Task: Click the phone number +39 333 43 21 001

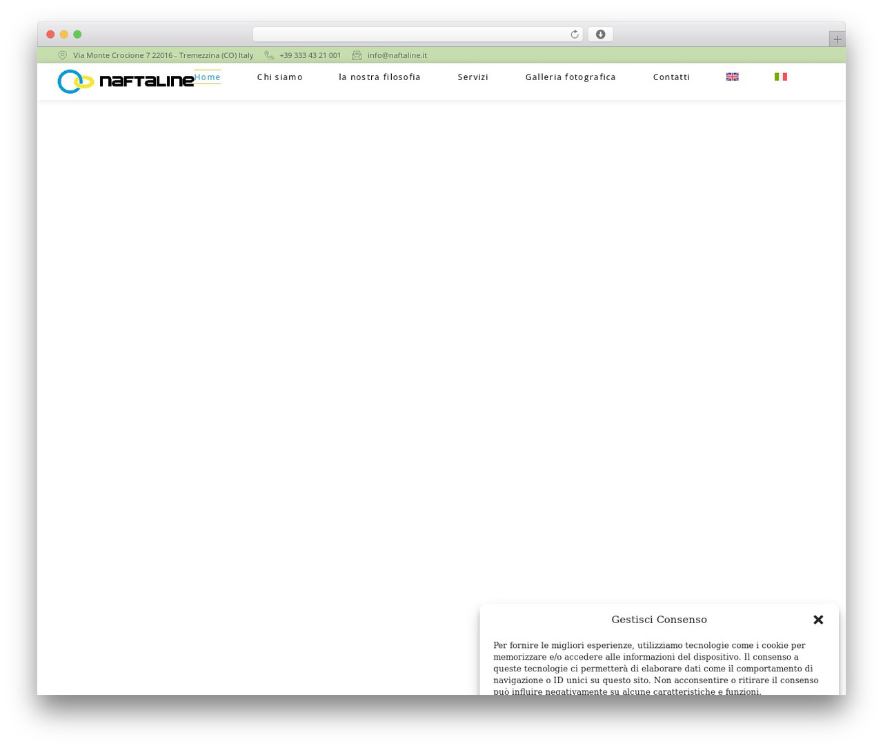Action: click(310, 55)
